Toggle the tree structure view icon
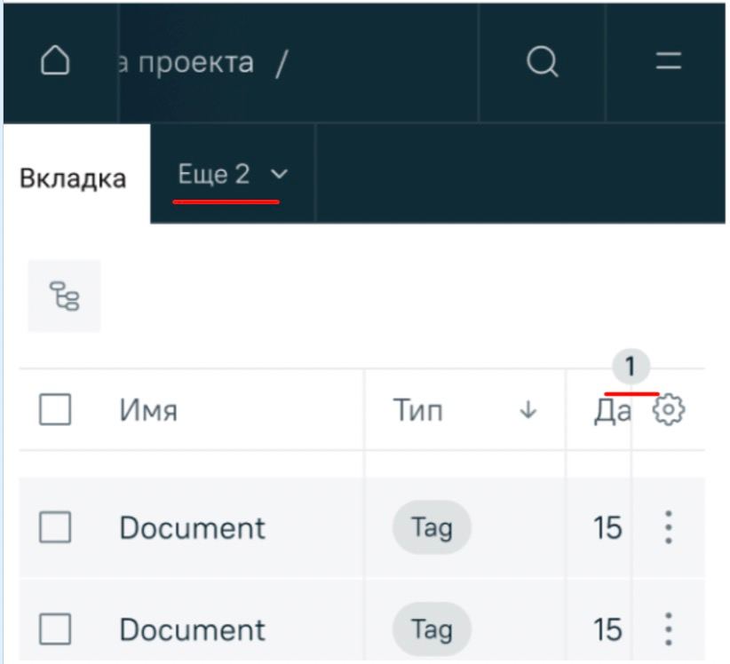The width and height of the screenshot is (730, 664). (x=64, y=296)
